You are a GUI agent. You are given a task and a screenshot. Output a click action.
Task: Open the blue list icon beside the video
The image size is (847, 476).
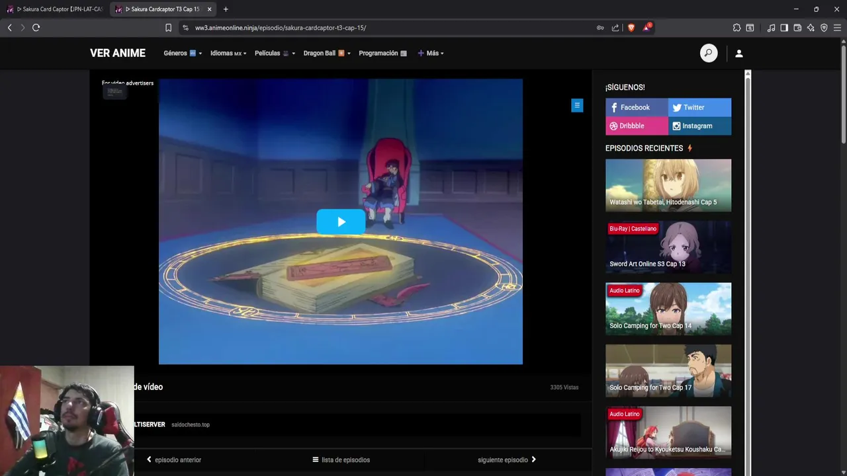point(577,105)
